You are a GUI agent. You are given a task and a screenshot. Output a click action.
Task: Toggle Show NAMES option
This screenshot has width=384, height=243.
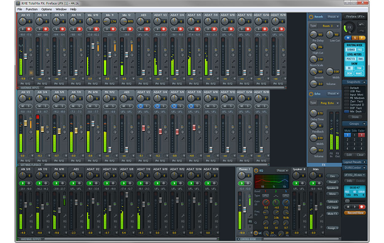(x=359, y=73)
